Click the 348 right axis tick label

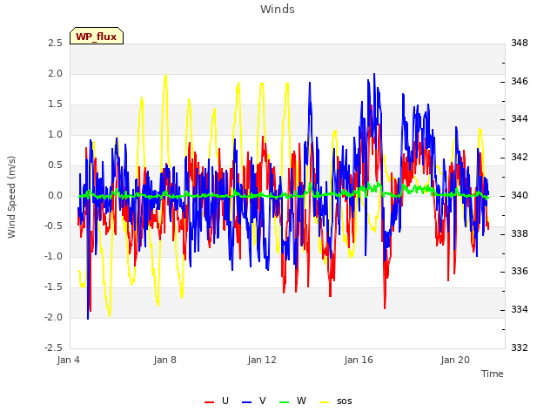coord(520,43)
